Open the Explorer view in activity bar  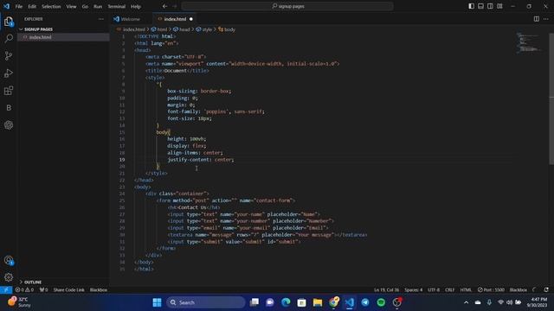click(x=9, y=22)
